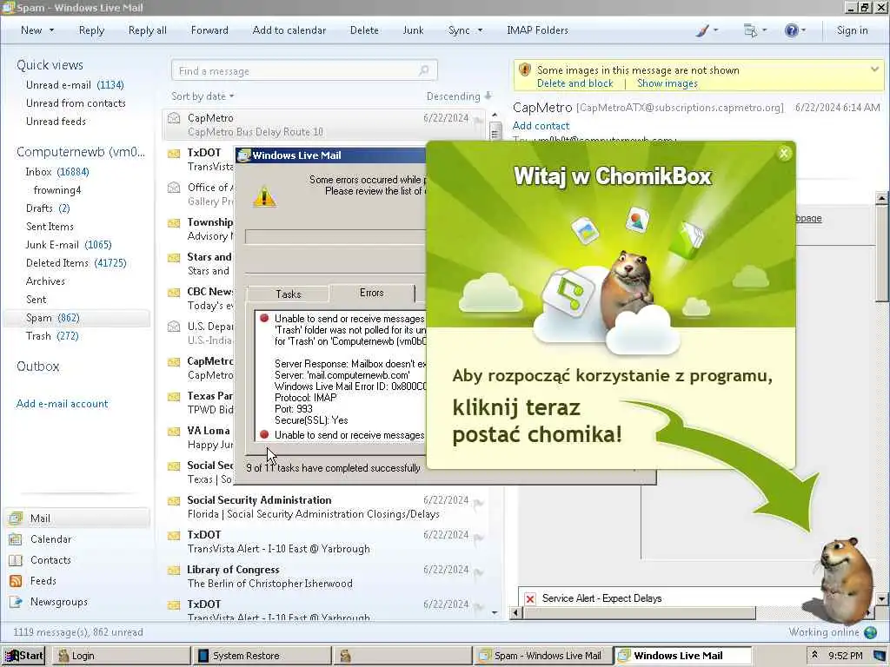
Task: Click the search magnifier icon
Action: click(x=424, y=70)
